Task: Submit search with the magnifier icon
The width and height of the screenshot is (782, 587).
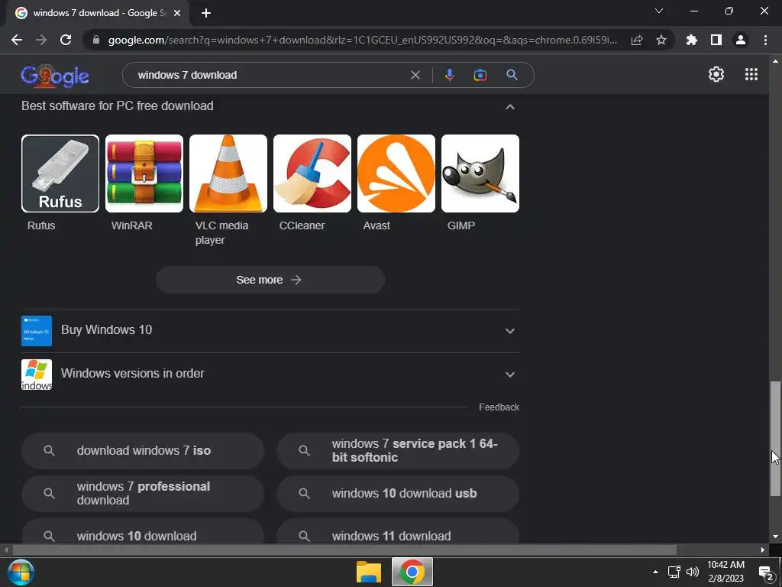Action: pyautogui.click(x=512, y=75)
